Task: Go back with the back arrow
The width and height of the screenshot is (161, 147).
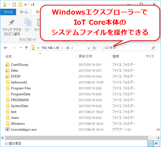Action: point(6,48)
